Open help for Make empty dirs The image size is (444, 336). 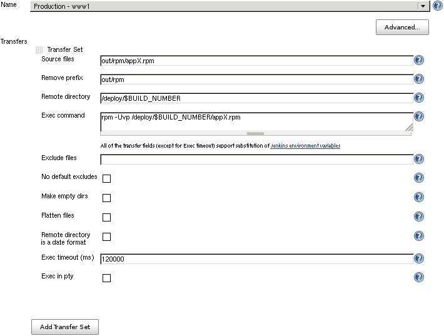coord(419,197)
